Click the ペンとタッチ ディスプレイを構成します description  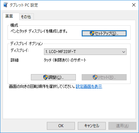39,31
